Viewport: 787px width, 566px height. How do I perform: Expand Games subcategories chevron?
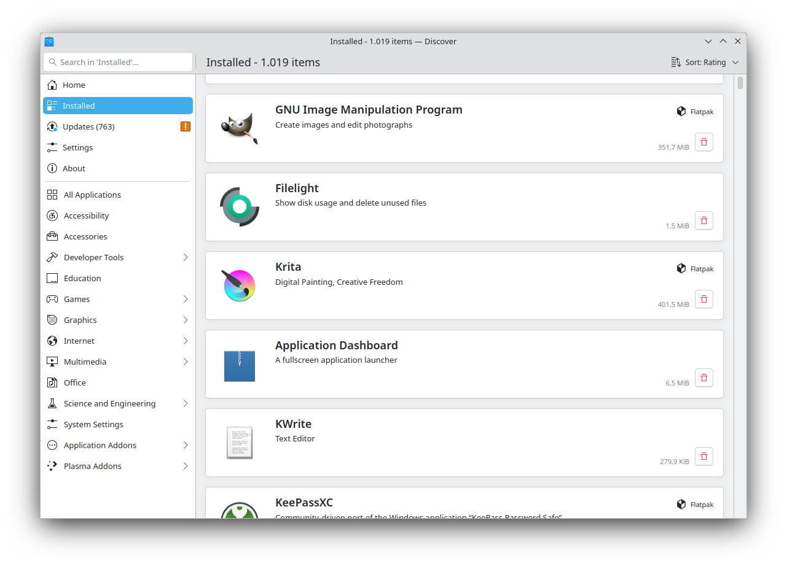tap(186, 299)
